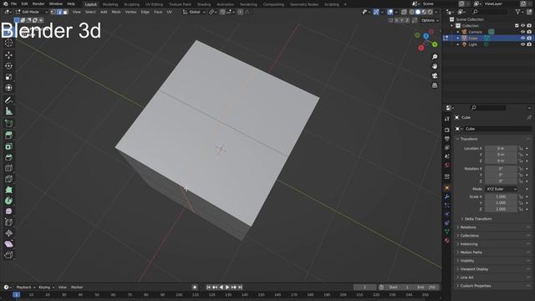
Task: Select the Transform tool
Action: tap(9, 88)
